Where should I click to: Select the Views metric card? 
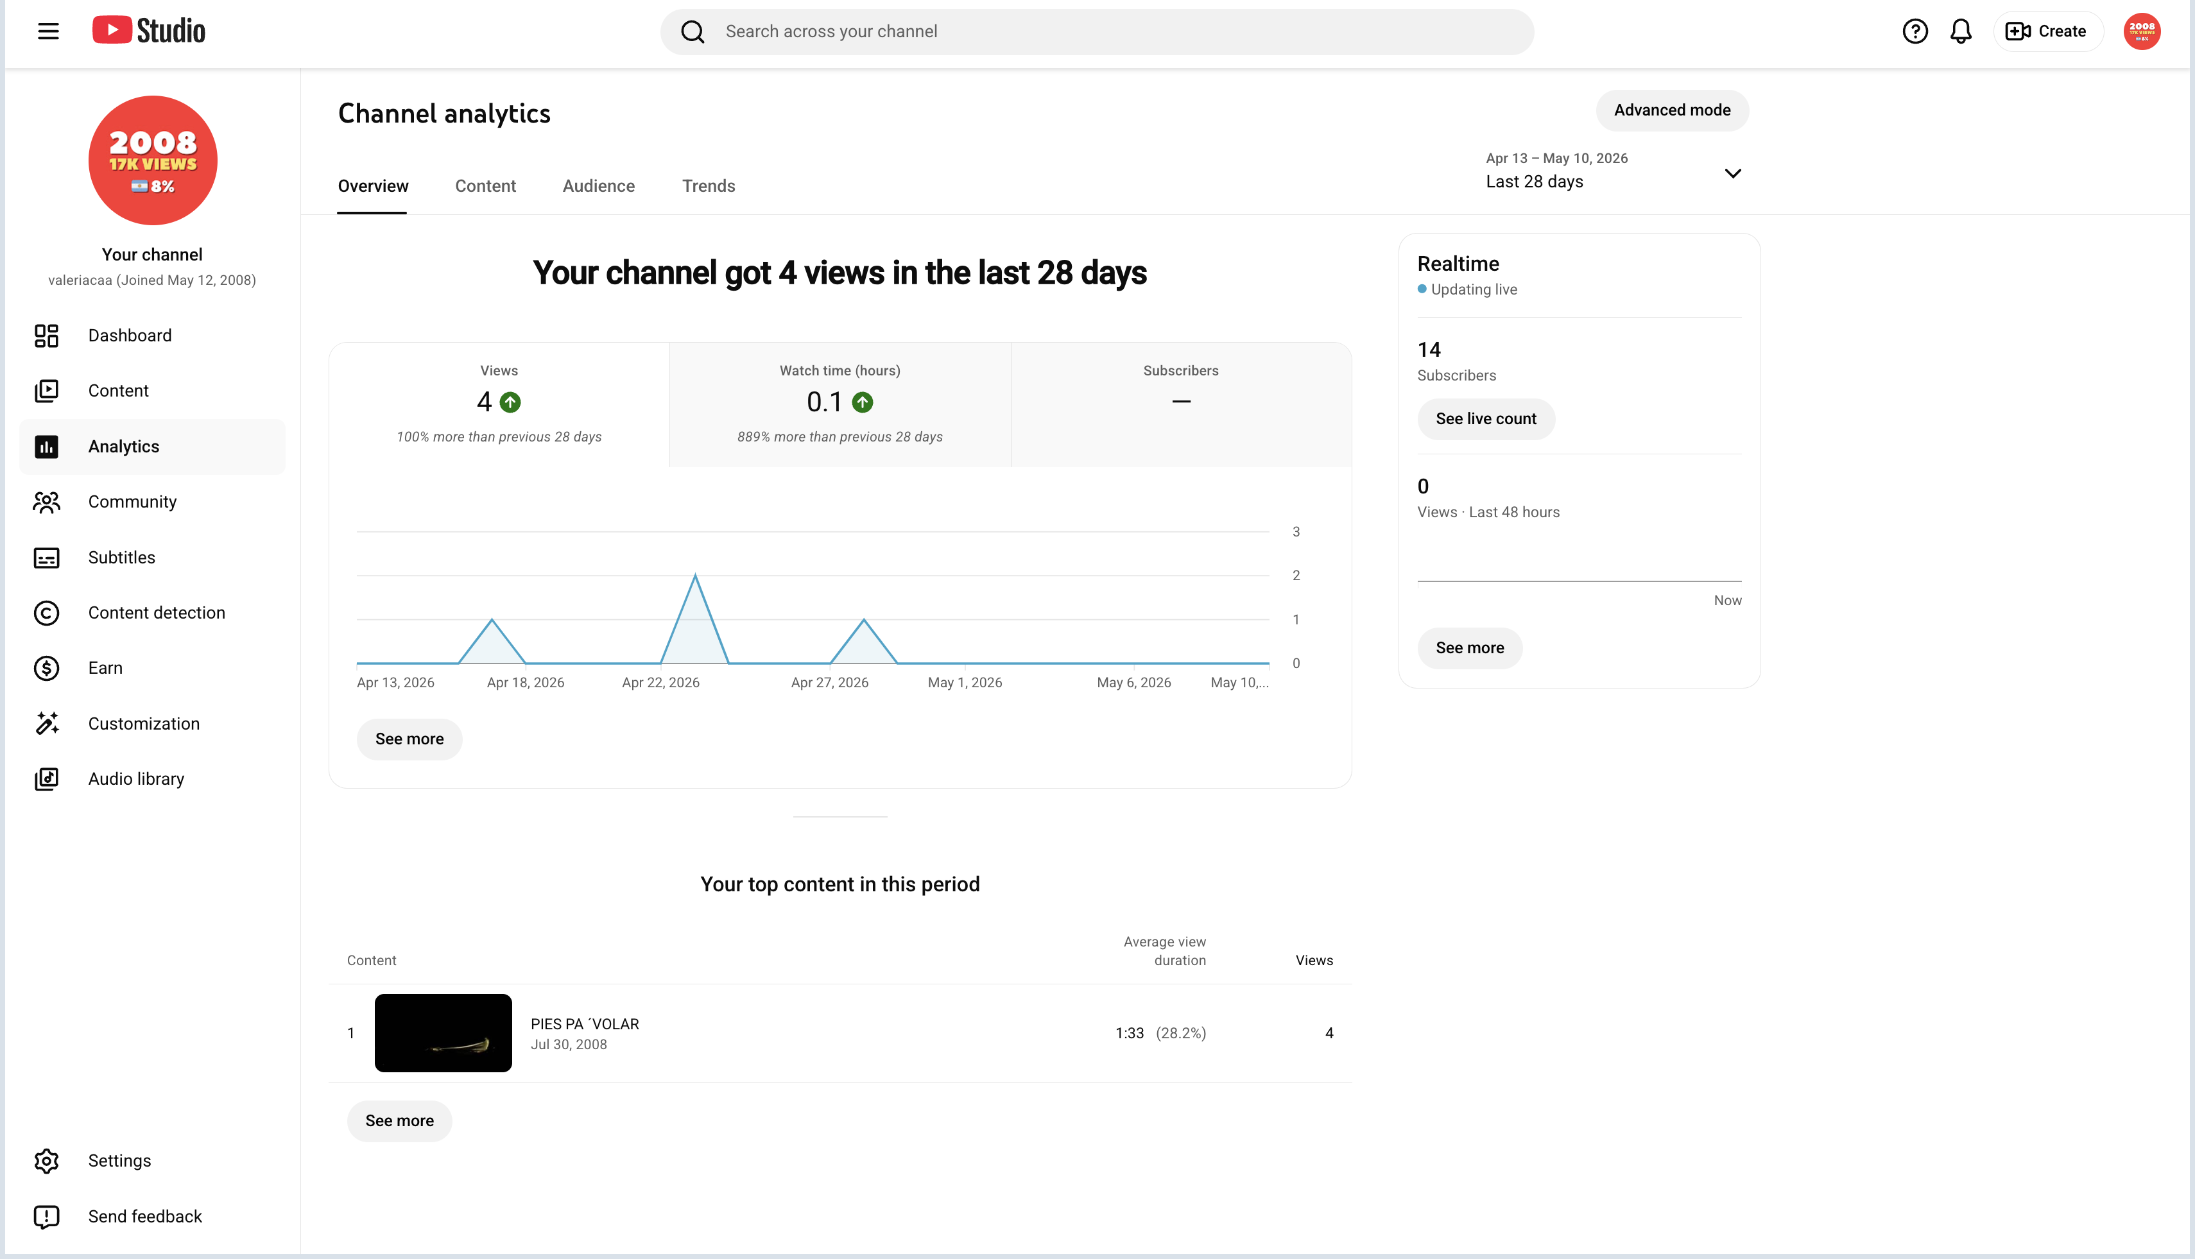point(499,405)
